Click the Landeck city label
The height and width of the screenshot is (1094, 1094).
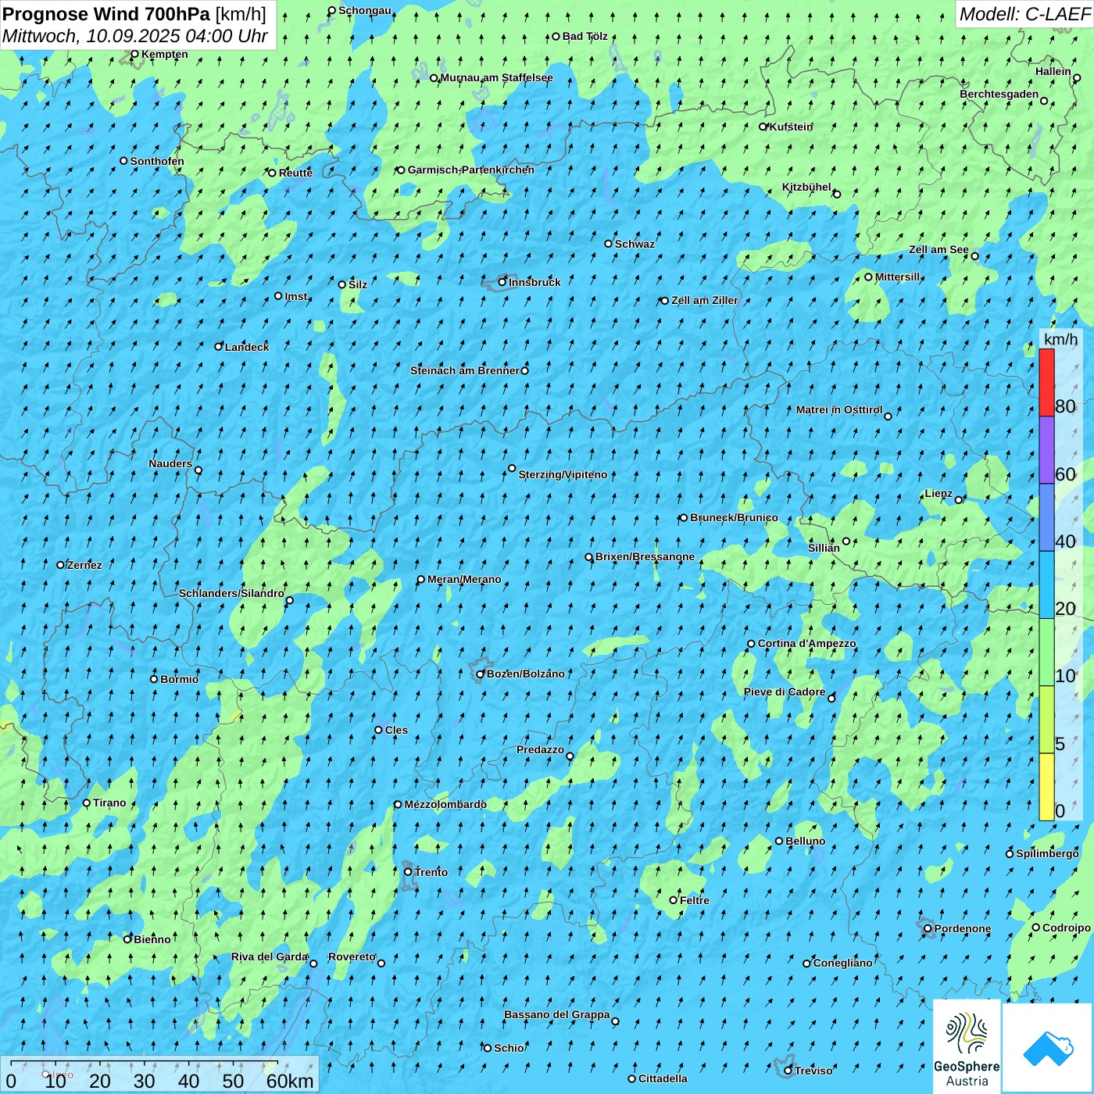point(247,347)
